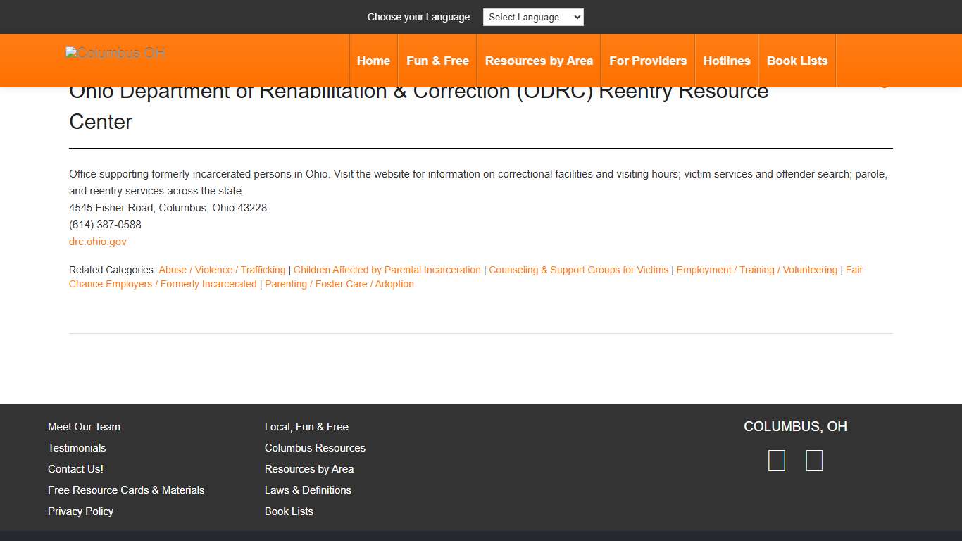The image size is (962, 541).
Task: Select Home in the navigation bar
Action: tap(373, 61)
